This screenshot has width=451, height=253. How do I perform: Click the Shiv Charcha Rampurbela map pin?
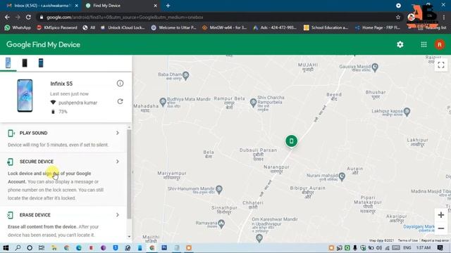(x=253, y=103)
